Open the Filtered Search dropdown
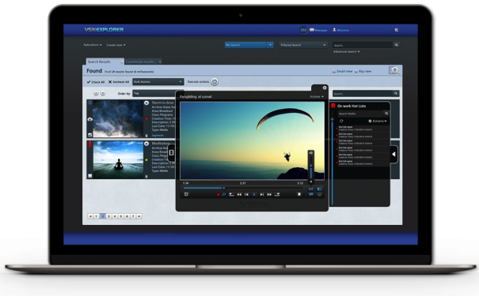479x296 pixels. (303, 45)
